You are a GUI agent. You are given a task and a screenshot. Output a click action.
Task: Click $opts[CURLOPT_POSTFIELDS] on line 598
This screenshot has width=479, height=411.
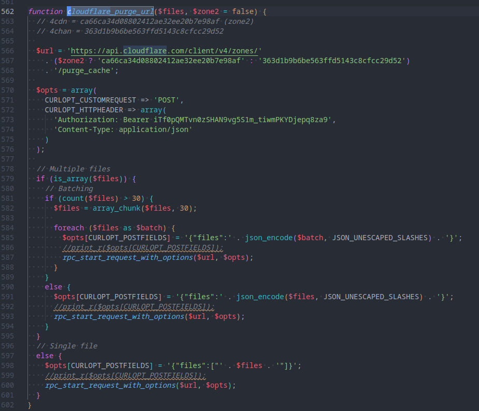pos(99,365)
